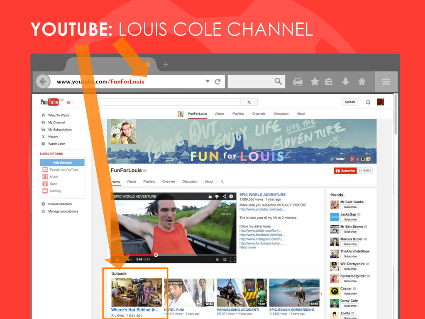Click Browse channels

point(60,204)
